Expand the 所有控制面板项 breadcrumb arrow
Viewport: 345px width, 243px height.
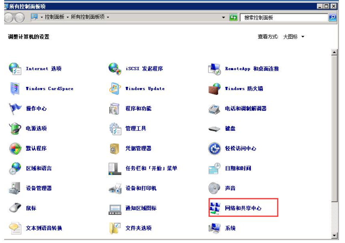[108, 17]
